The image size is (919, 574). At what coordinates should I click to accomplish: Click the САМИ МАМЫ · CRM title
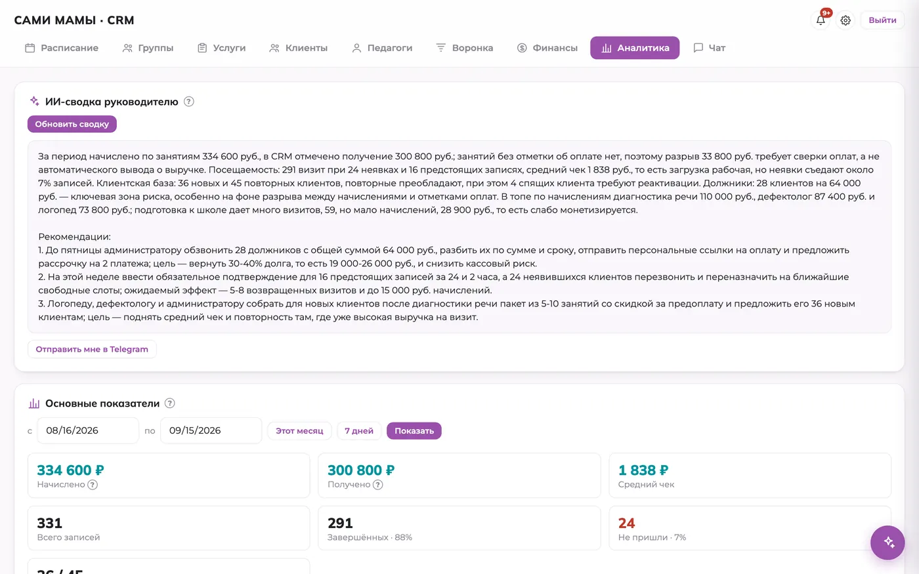[x=74, y=20]
